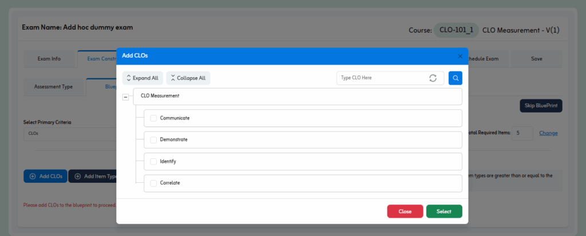The height and width of the screenshot is (236, 586).
Task: Enable the Correlate checkbox
Action: coord(153,183)
